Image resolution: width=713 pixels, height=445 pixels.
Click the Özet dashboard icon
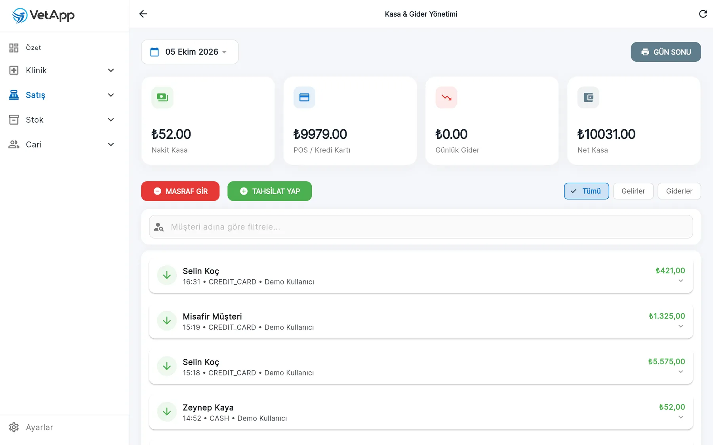[14, 48]
